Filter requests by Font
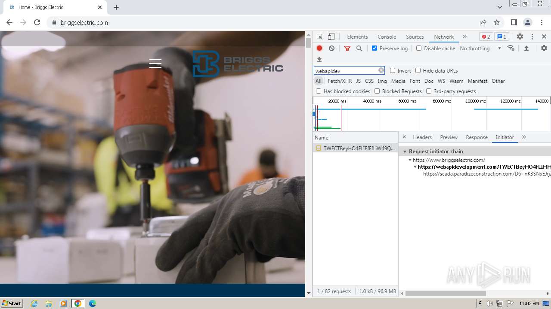551x309 pixels. pyautogui.click(x=415, y=81)
